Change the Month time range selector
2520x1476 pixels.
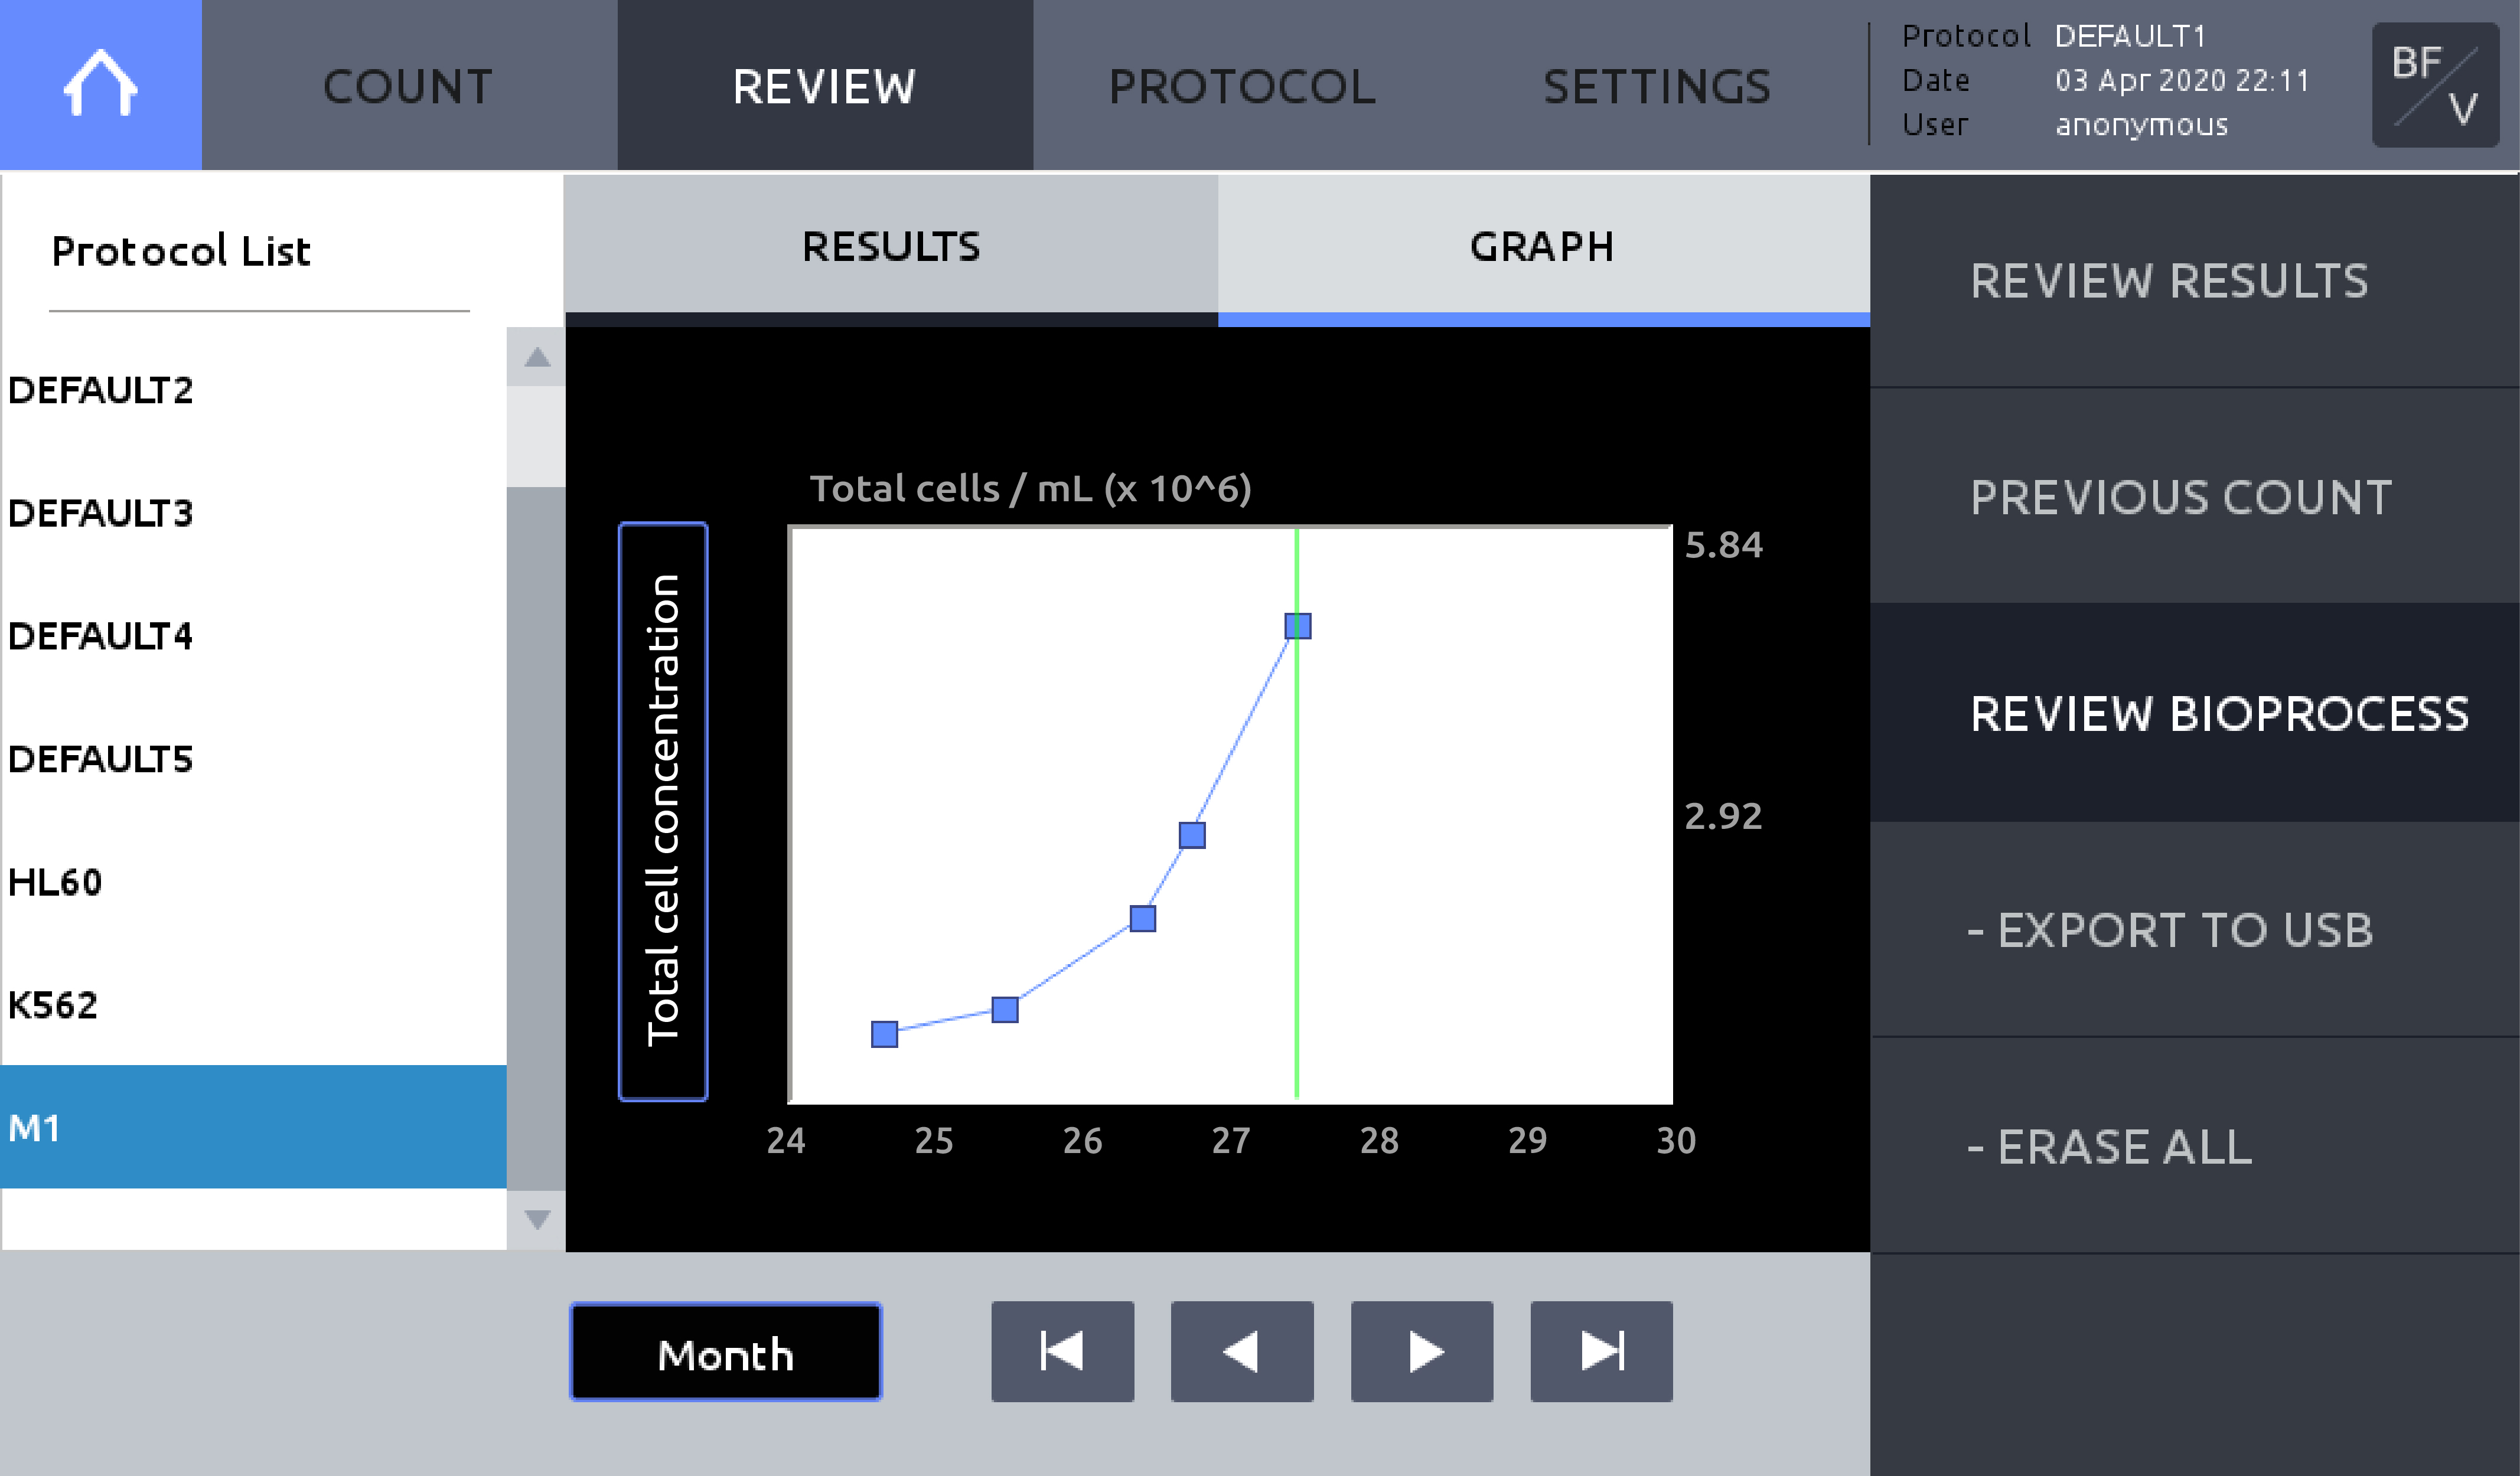point(726,1352)
